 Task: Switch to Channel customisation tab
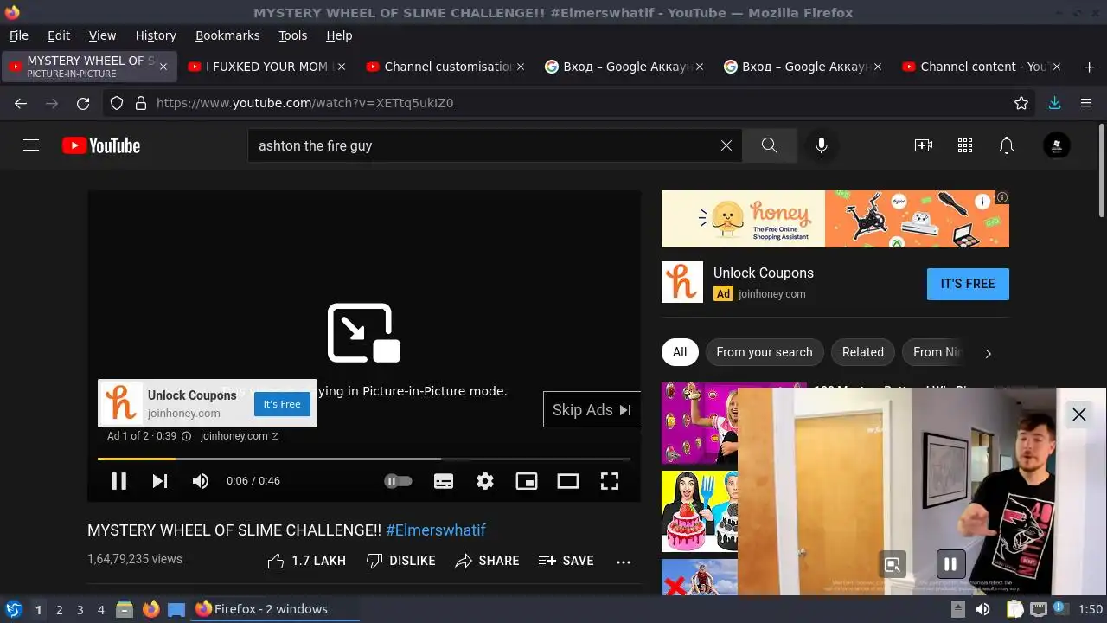(x=444, y=67)
